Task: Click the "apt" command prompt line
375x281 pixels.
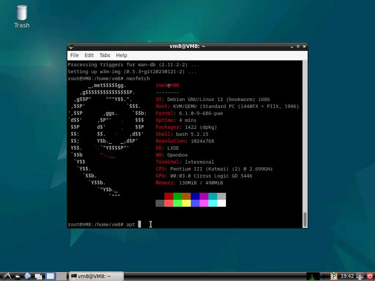Action: [101, 225]
